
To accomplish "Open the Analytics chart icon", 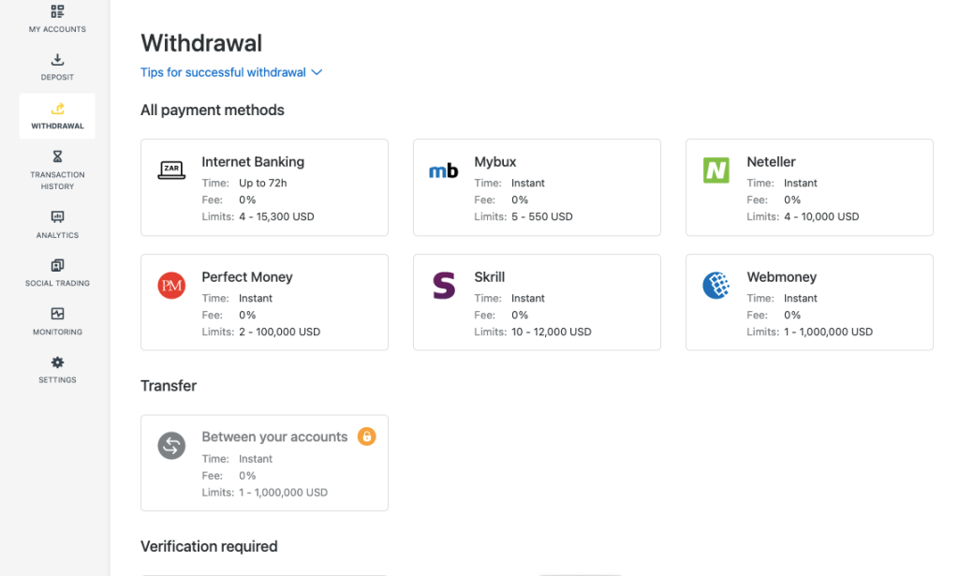I will coord(57,217).
